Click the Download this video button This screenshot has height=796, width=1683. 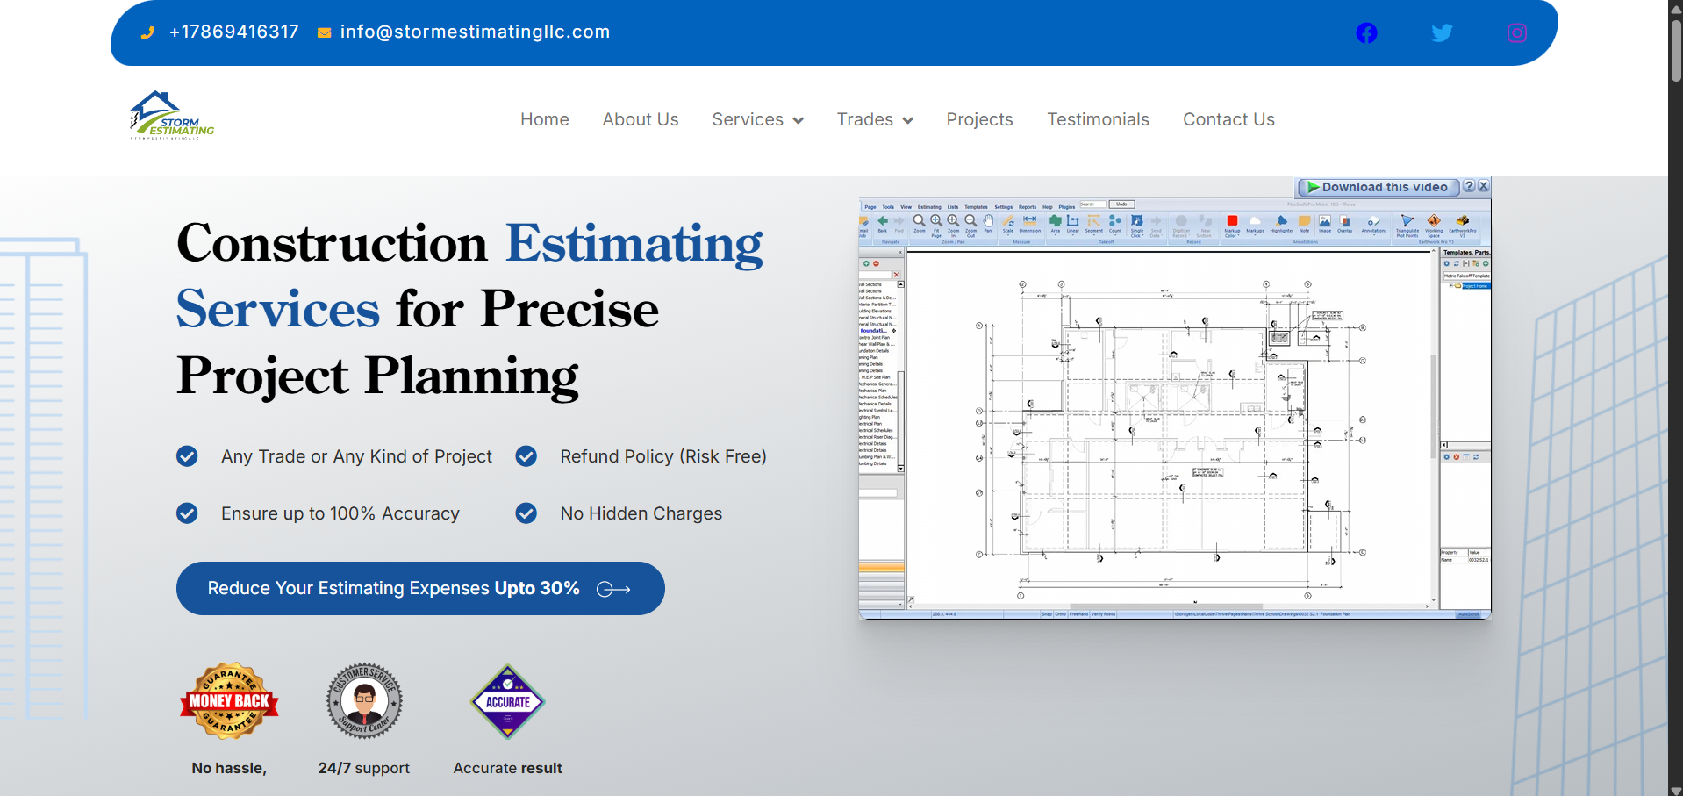coord(1378,187)
